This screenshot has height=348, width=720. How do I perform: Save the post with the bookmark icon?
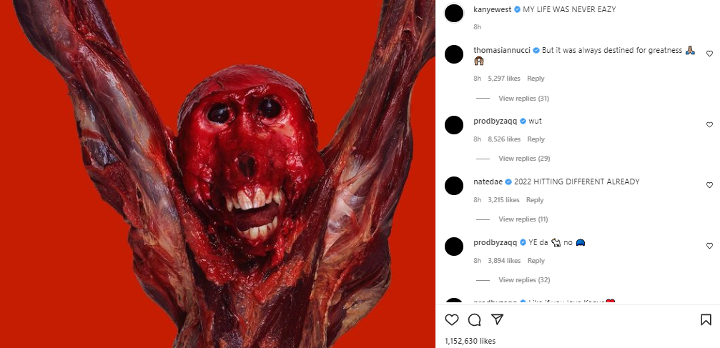point(706,319)
